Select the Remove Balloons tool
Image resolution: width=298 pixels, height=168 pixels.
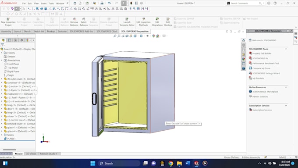pos(74,22)
